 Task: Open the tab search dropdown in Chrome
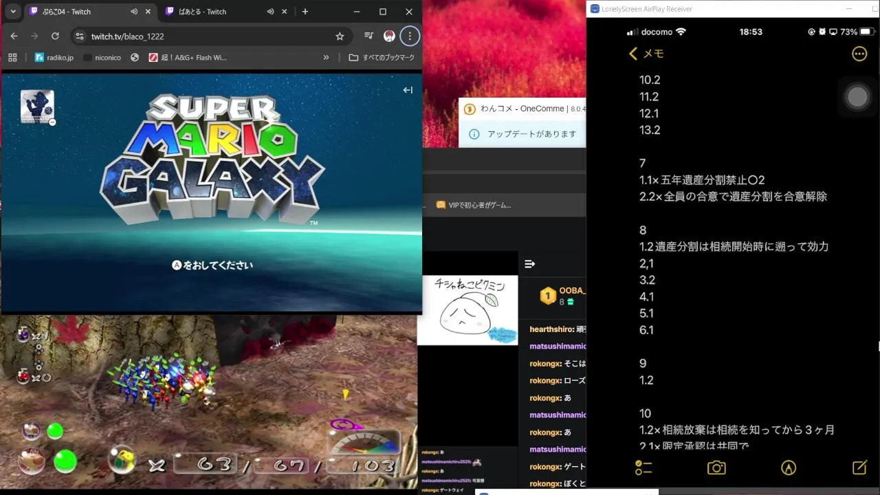tap(12, 12)
